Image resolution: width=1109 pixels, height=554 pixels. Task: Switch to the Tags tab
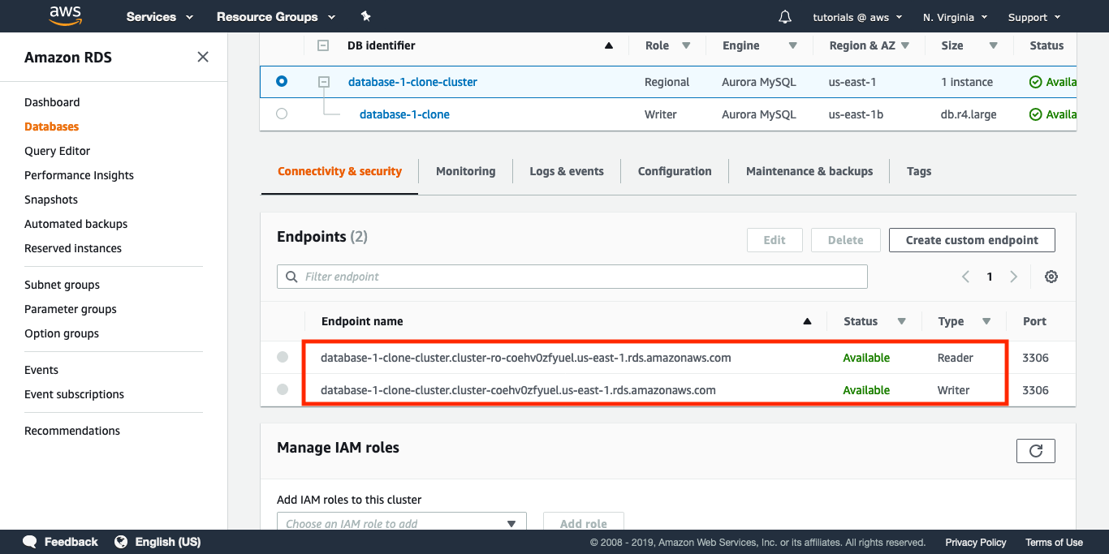[919, 171]
